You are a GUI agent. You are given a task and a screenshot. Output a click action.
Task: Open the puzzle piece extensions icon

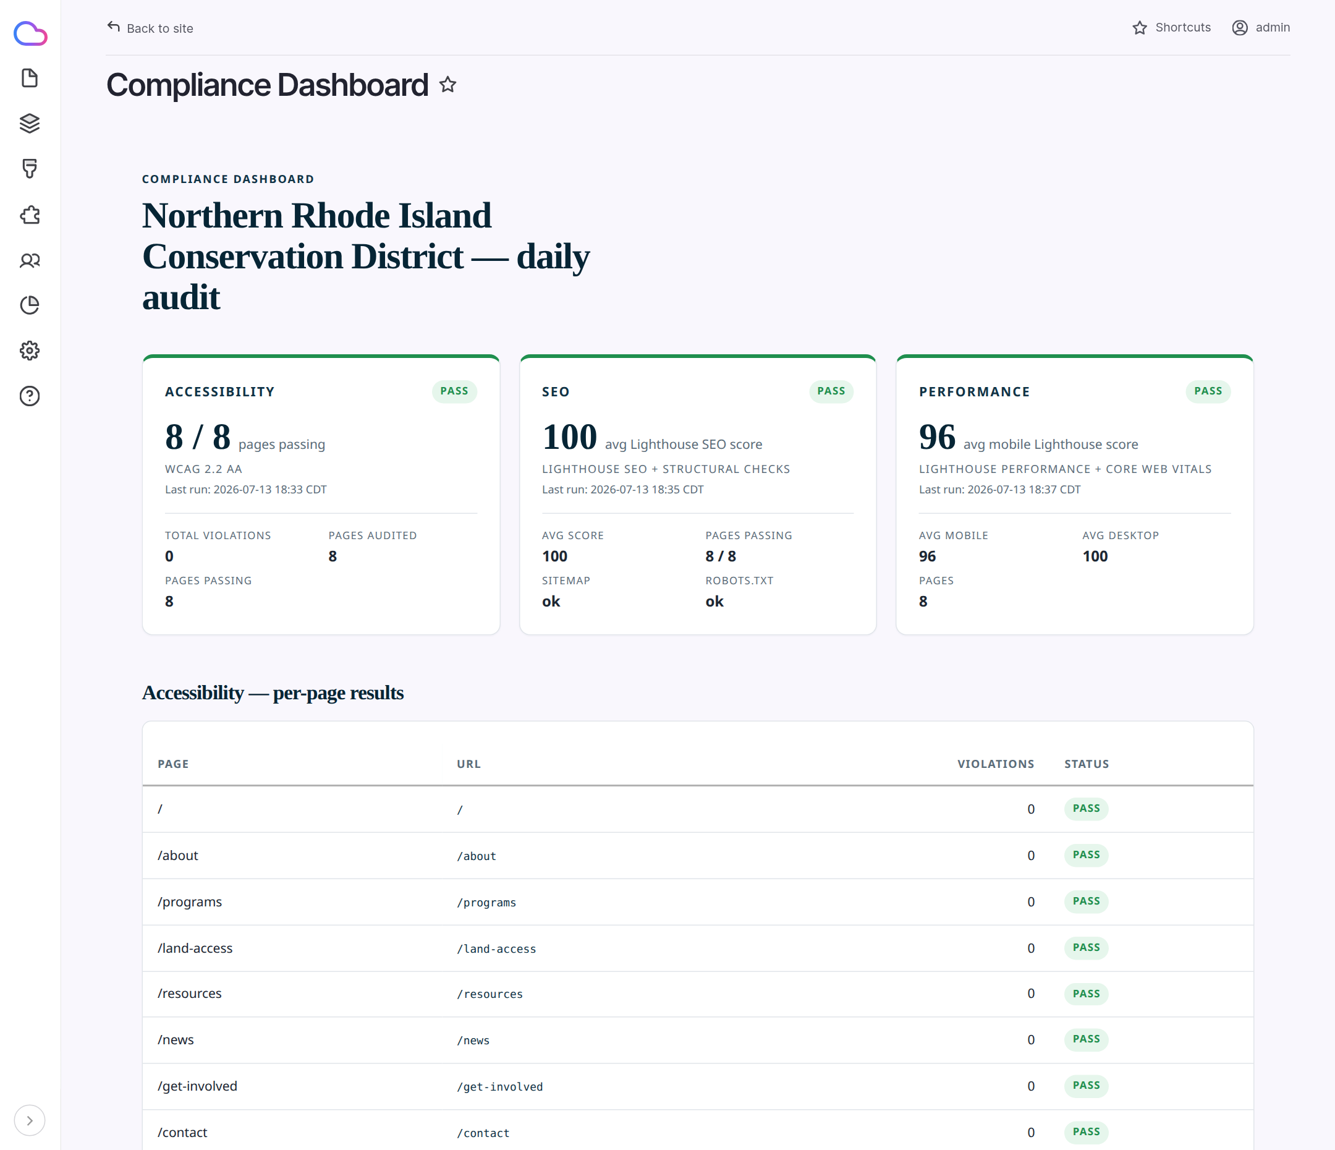[x=30, y=215]
